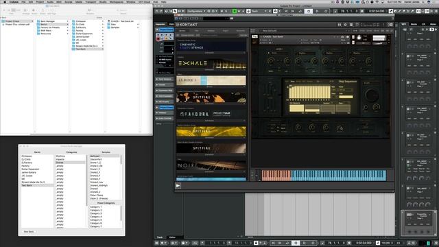This screenshot has width=439, height=247.
Task: Expand the Factory folder chevron in Finder
Action: coord(102,30)
